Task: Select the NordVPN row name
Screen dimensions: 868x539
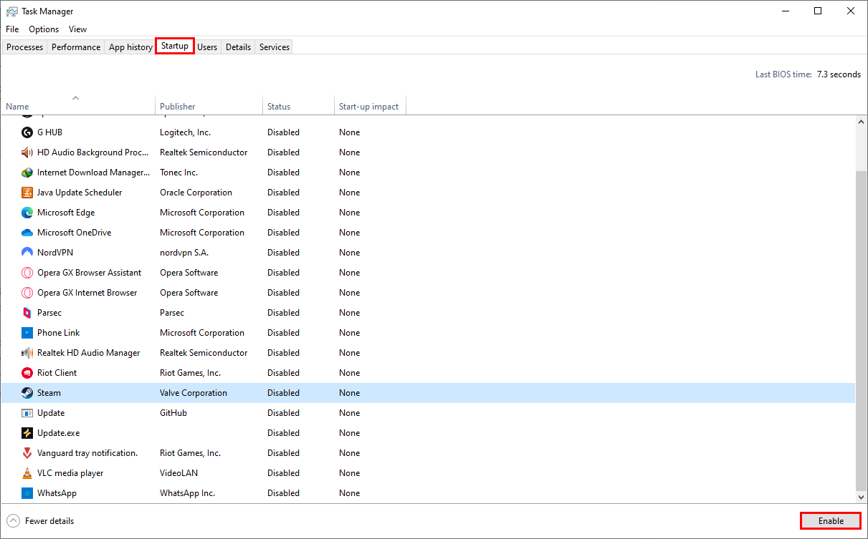Action: (55, 253)
